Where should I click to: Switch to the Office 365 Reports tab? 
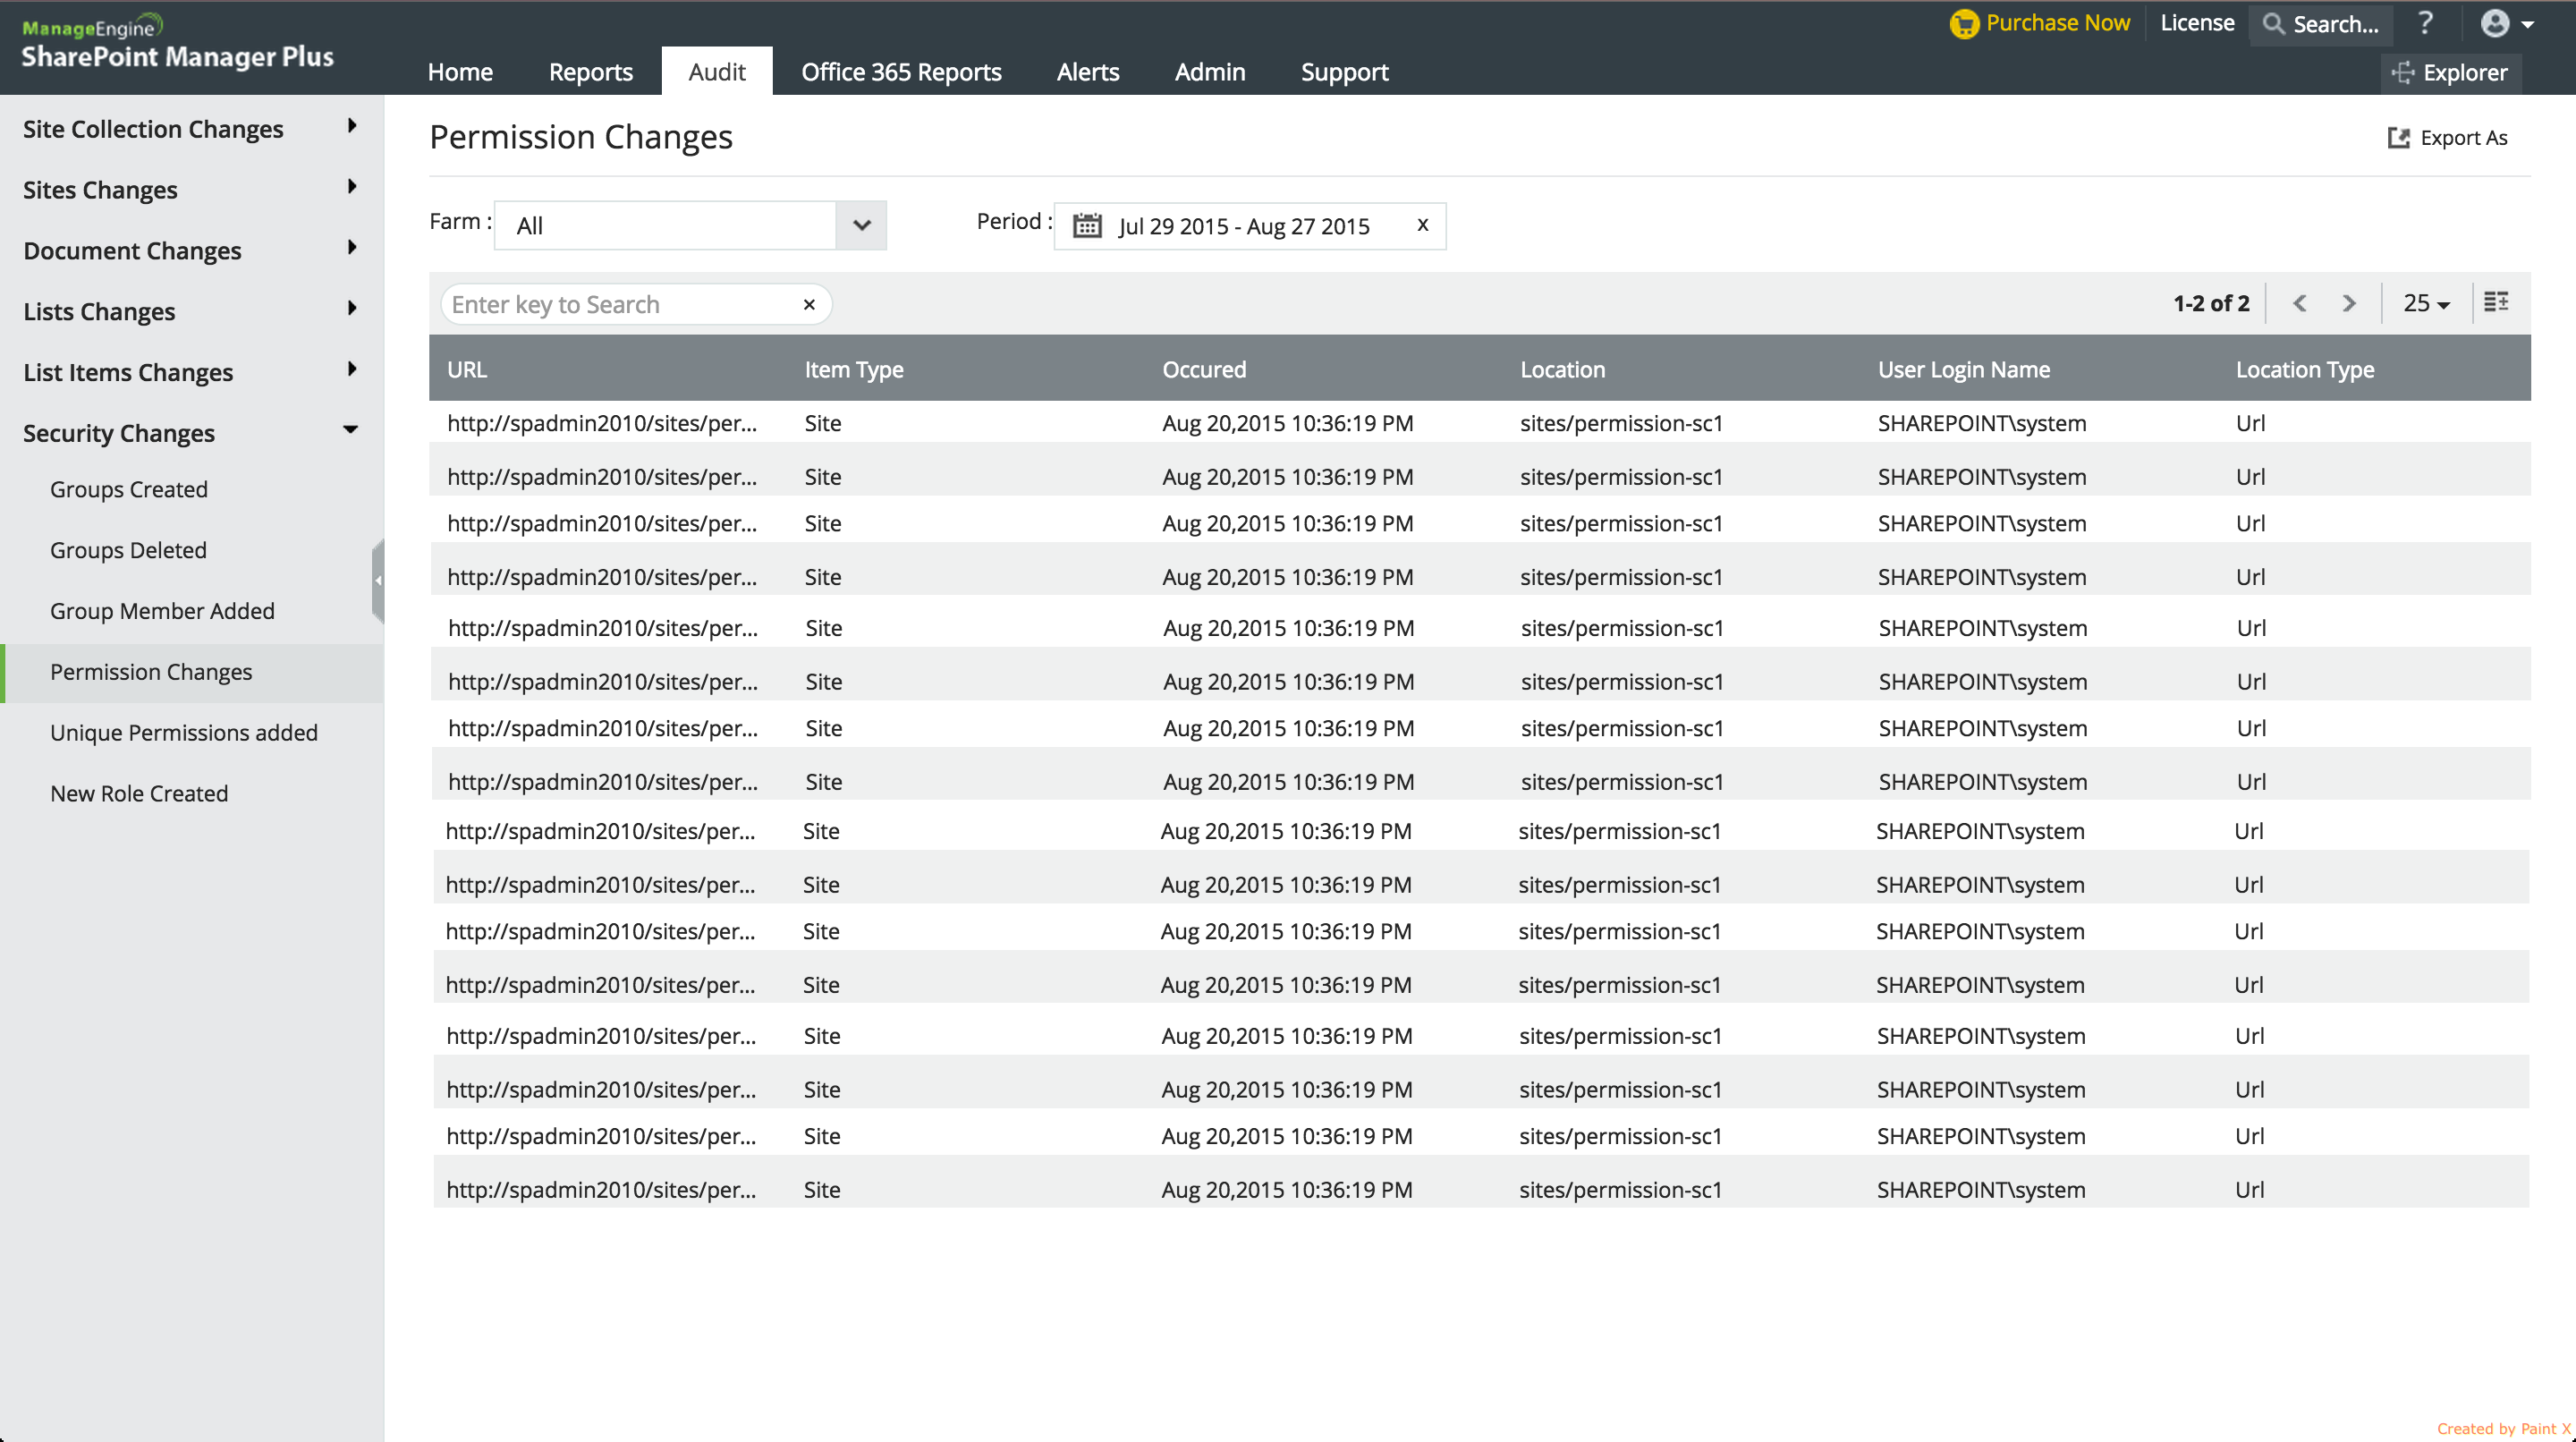[900, 72]
